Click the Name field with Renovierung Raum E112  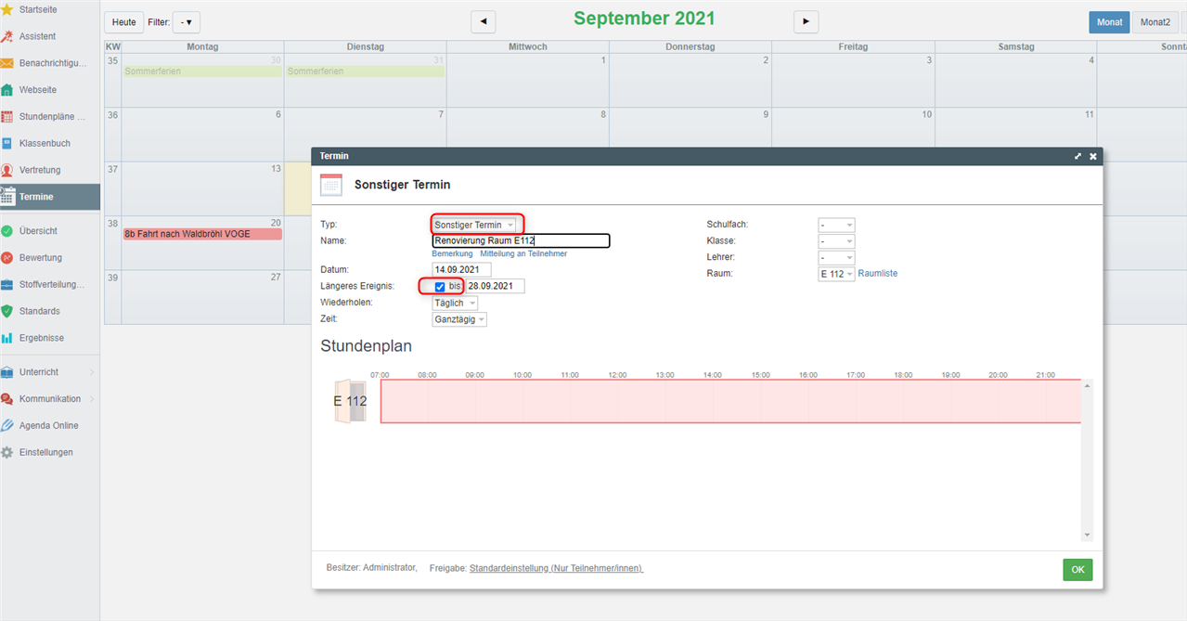(x=521, y=241)
